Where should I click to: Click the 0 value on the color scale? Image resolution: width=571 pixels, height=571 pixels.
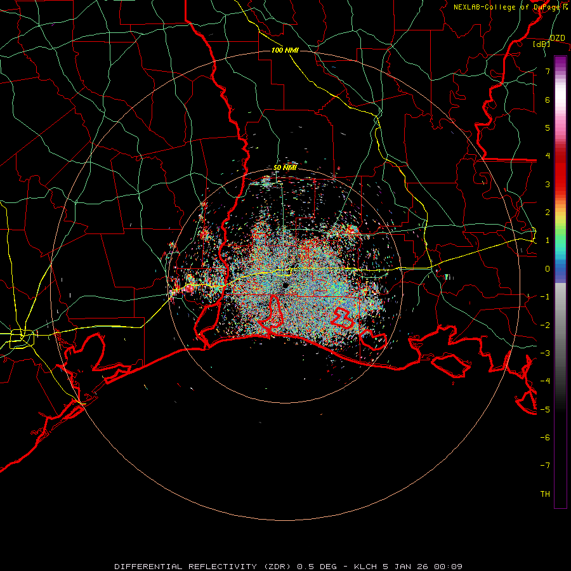coord(548,269)
